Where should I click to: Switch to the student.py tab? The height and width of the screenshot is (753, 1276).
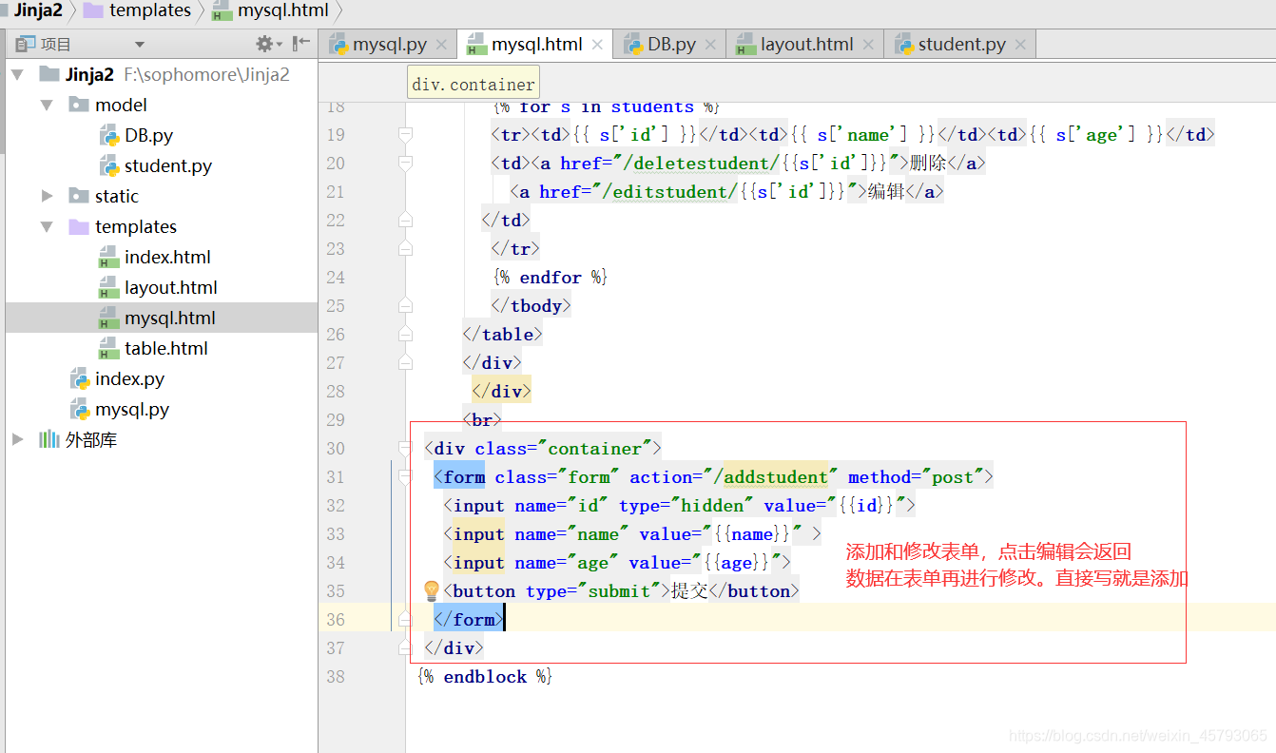(x=963, y=43)
